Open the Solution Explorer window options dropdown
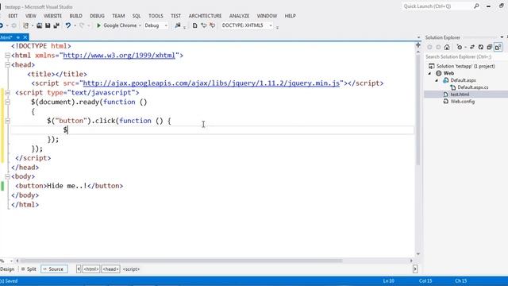The height and width of the screenshot is (286, 508). point(502,37)
